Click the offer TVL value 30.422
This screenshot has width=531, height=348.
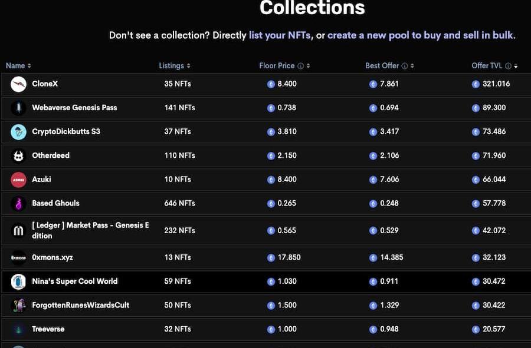coord(494,306)
